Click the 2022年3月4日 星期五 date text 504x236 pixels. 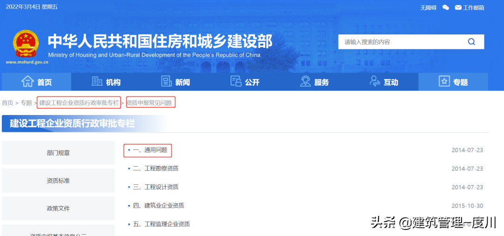tap(32, 7)
